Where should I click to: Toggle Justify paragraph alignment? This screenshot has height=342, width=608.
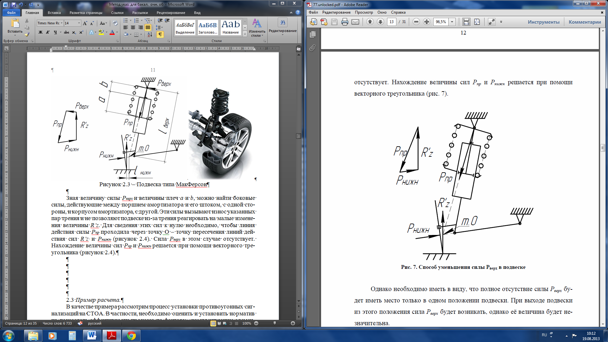[148, 28]
